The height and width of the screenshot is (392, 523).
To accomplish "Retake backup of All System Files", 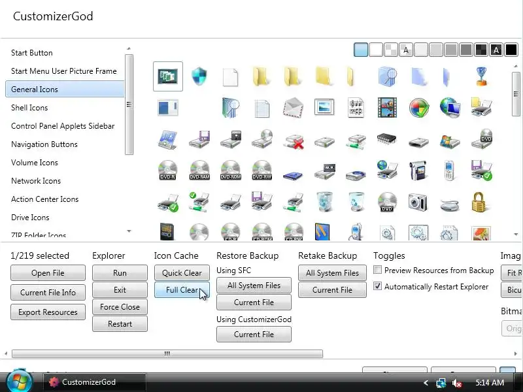I will coord(332,272).
